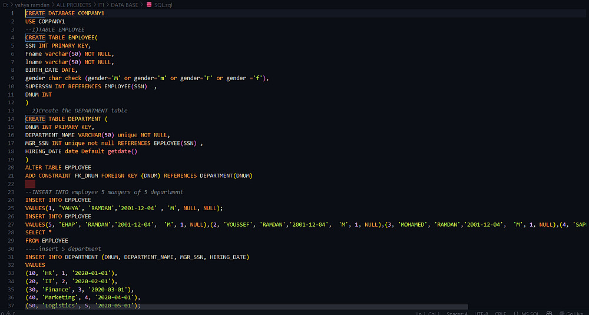589x315 pixels.
Task: Click 'SELECT *' on line 28
Action: click(38, 233)
